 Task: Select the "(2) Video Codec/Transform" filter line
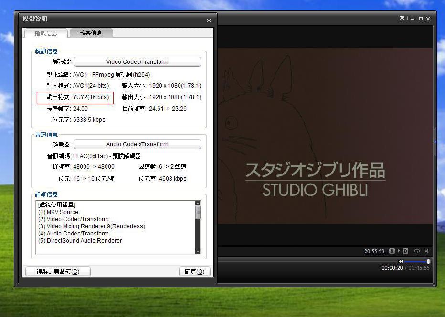point(74,219)
